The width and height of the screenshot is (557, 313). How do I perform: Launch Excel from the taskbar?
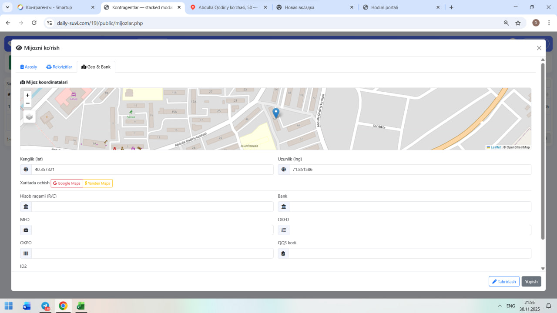pyautogui.click(x=81, y=306)
